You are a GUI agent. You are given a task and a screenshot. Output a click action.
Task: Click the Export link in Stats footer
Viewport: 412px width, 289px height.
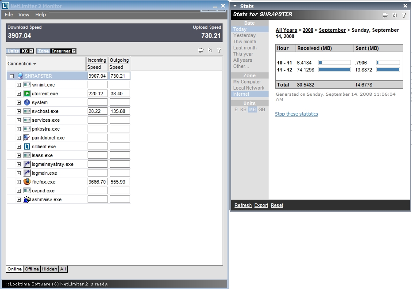261,205
